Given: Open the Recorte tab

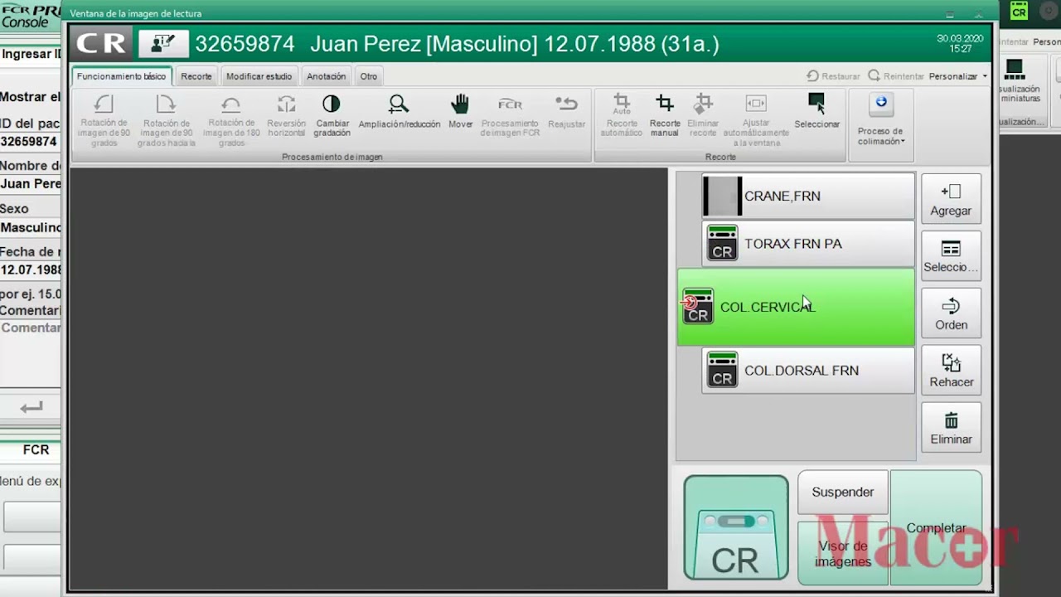Looking at the screenshot, I should point(196,76).
